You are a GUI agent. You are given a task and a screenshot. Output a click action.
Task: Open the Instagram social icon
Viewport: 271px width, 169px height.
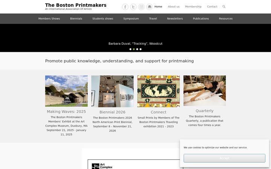point(142,7)
